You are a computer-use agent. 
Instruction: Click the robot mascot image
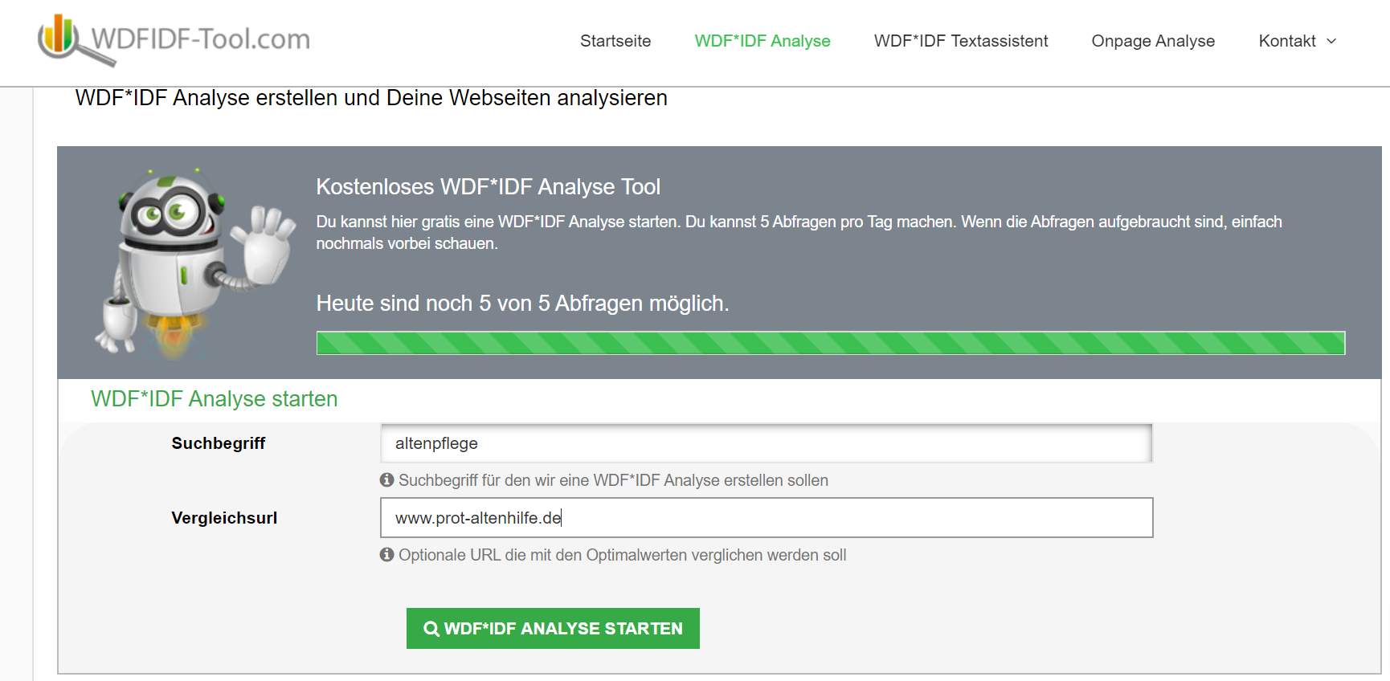(195, 263)
